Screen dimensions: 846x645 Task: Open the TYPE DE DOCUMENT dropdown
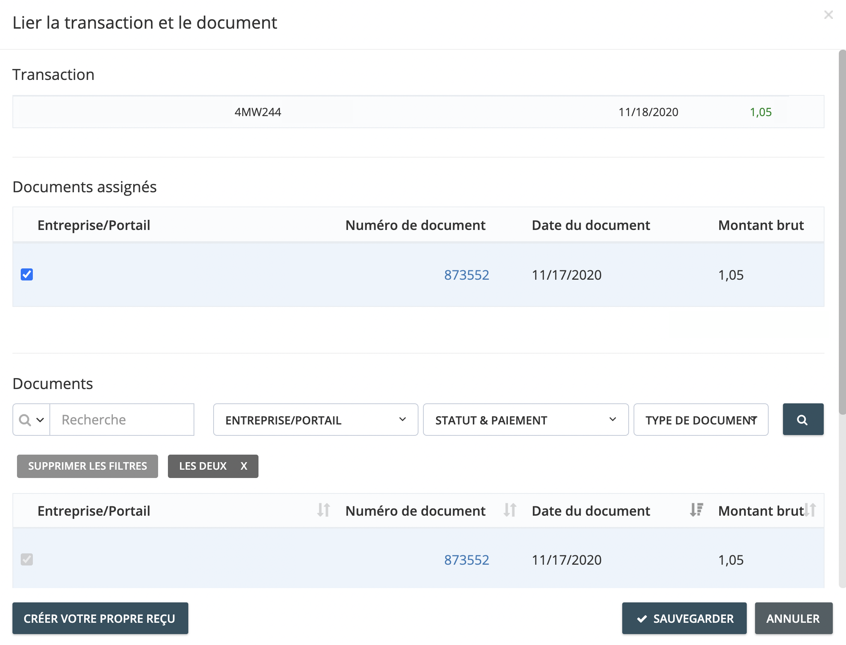(701, 420)
